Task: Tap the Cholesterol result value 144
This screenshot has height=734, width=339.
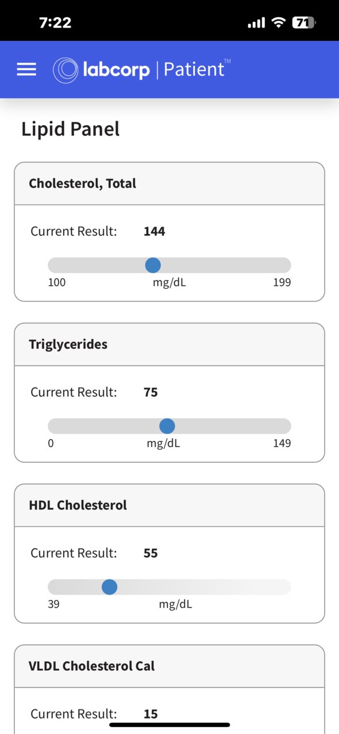Action: [x=154, y=231]
